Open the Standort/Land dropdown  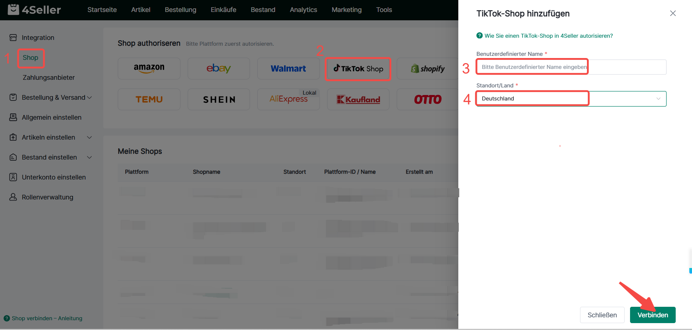pyautogui.click(x=571, y=99)
